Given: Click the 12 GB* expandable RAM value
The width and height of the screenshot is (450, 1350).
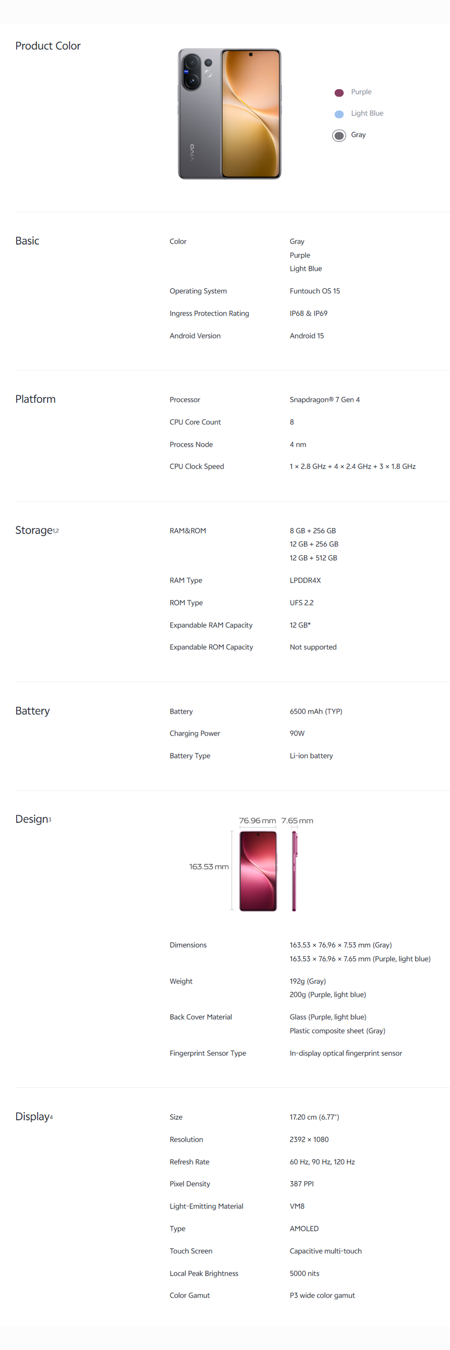Looking at the screenshot, I should [x=300, y=625].
